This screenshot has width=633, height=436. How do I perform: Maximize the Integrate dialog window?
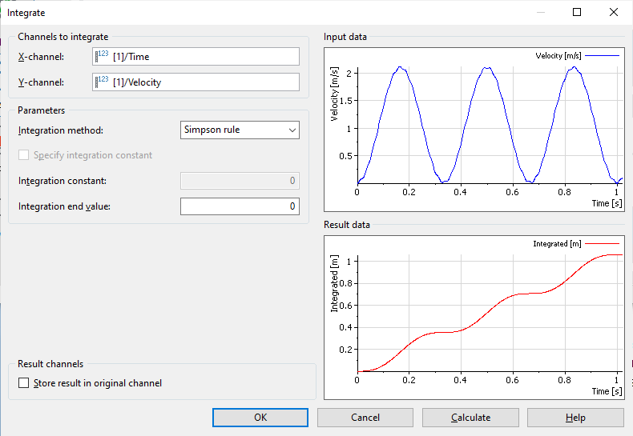[577, 13]
